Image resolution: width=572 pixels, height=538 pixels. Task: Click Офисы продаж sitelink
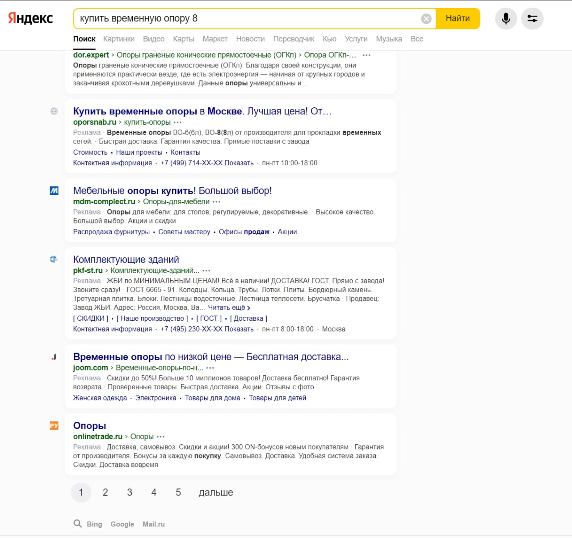(x=244, y=232)
